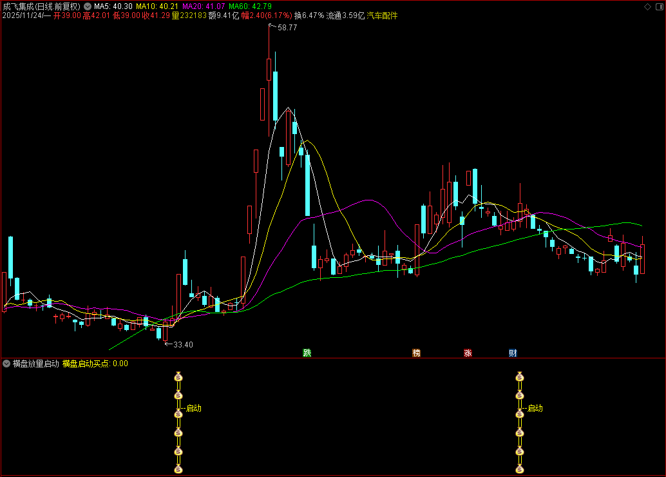
Task: Click the red 涨 event marker
Action: point(468,353)
